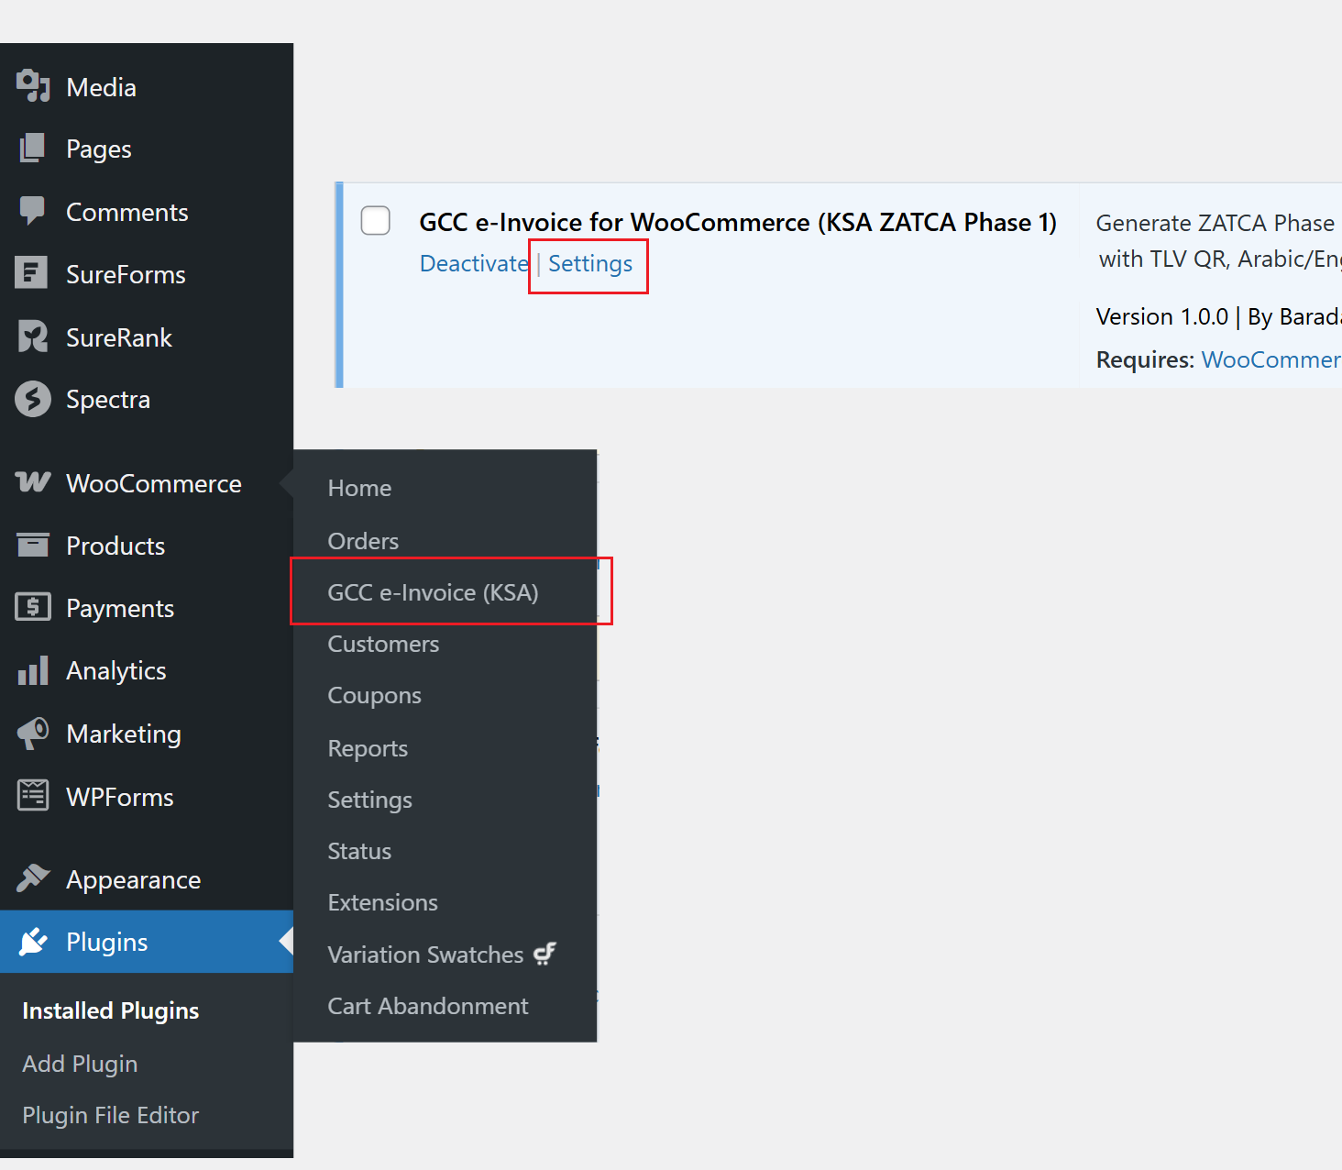This screenshot has height=1170, width=1342.
Task: Open the GCC e-Invoice (KSA) submenu item
Action: pos(433,592)
